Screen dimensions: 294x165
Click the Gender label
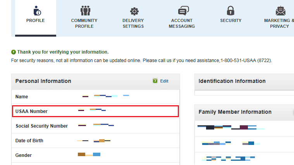pyautogui.click(x=24, y=155)
